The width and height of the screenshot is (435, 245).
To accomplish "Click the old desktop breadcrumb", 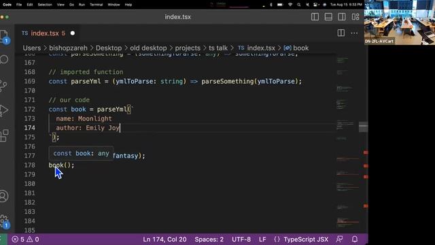I will coord(148,48).
